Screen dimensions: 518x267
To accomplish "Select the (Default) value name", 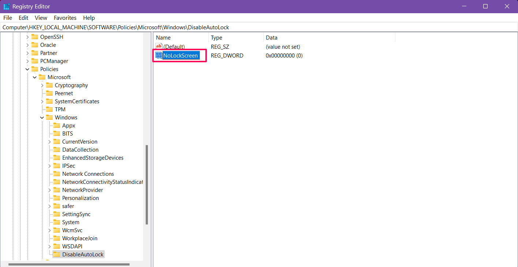I will pos(174,47).
